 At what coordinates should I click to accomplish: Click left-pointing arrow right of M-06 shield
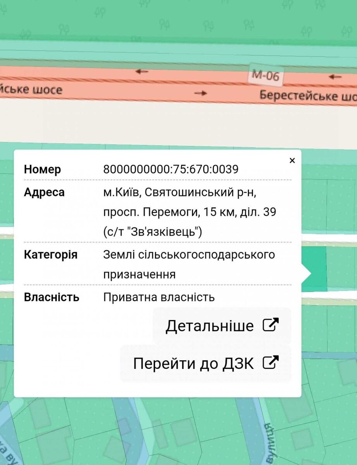(335, 77)
